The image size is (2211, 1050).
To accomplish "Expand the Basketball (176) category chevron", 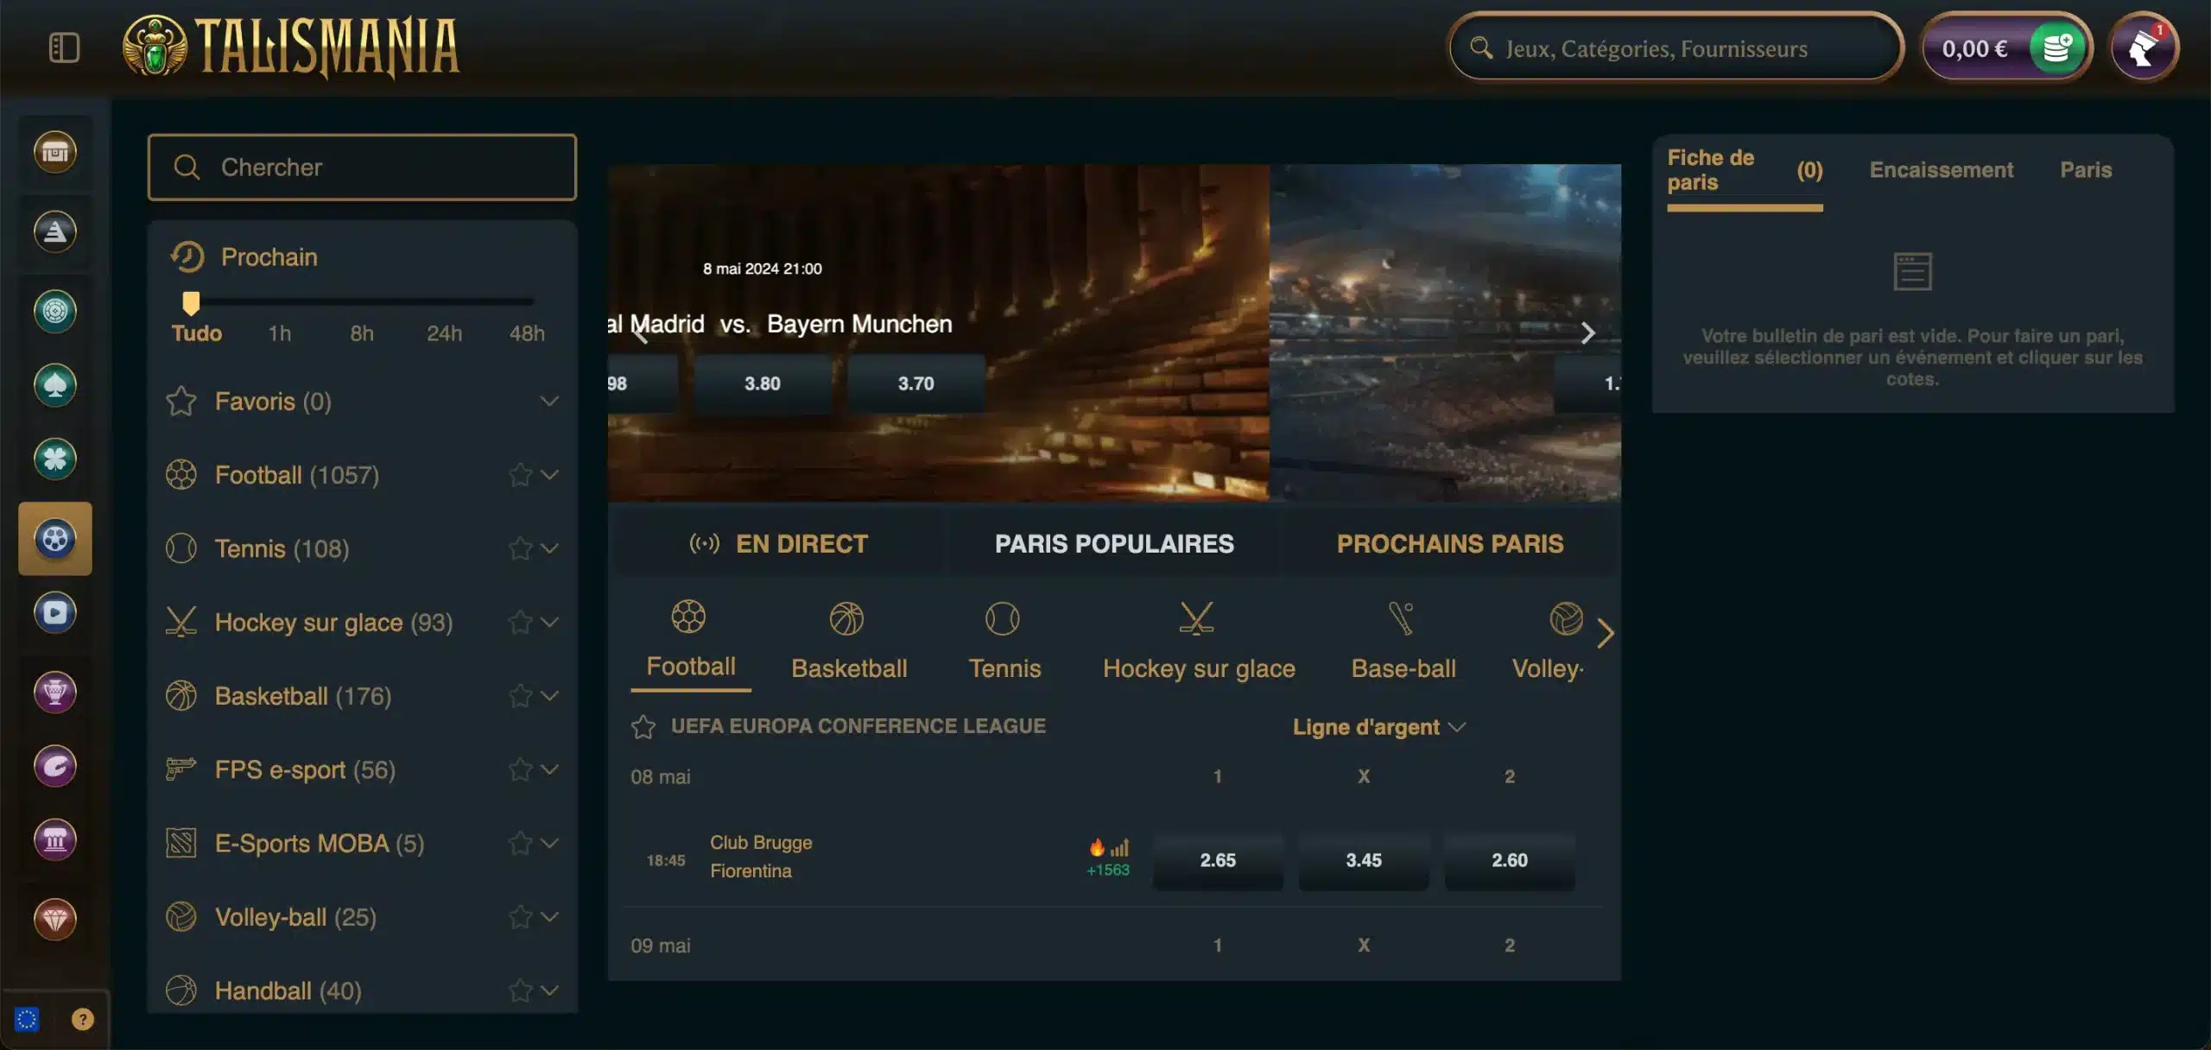I will [x=549, y=696].
